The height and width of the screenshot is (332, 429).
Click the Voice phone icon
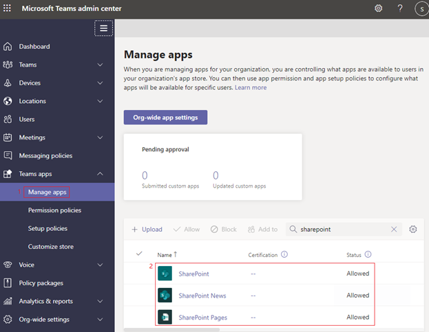(8, 265)
